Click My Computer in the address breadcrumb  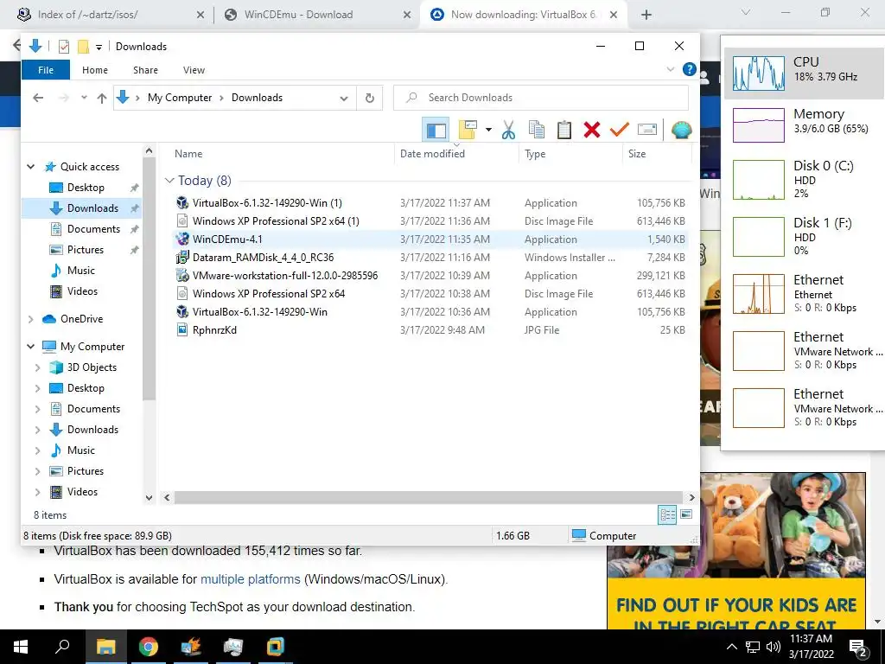[x=180, y=98]
